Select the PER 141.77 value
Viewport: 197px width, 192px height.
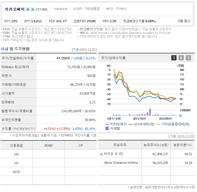(58, 21)
